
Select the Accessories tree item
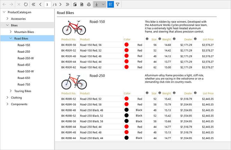coord(18,19)
